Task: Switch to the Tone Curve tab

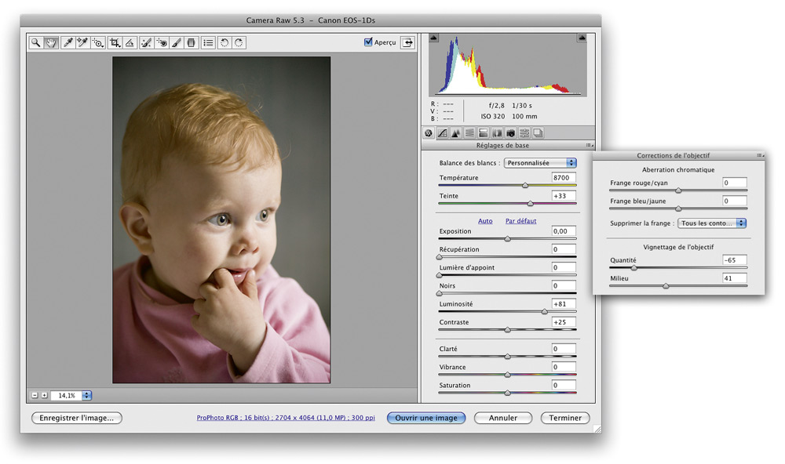Action: (443, 133)
